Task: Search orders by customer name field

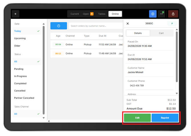Action: [x=96, y=26]
